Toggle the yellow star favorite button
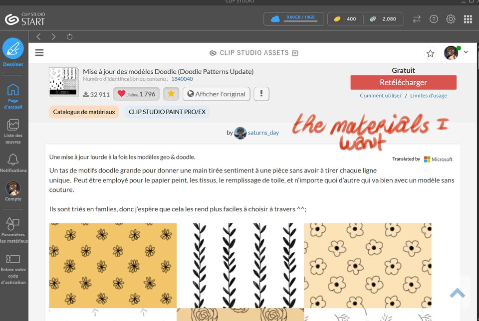479x321 pixels. pyautogui.click(x=171, y=94)
